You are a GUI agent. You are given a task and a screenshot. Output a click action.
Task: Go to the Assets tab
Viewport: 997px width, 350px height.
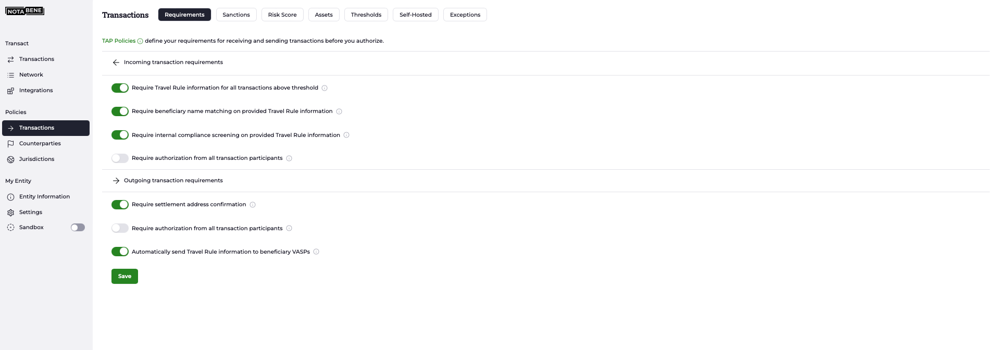(x=323, y=15)
